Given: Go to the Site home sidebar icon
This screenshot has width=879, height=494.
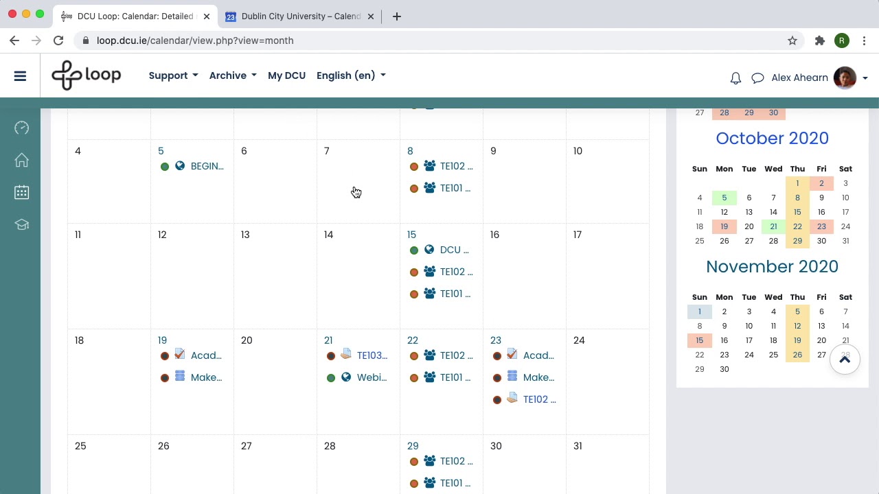Looking at the screenshot, I should coord(21,160).
